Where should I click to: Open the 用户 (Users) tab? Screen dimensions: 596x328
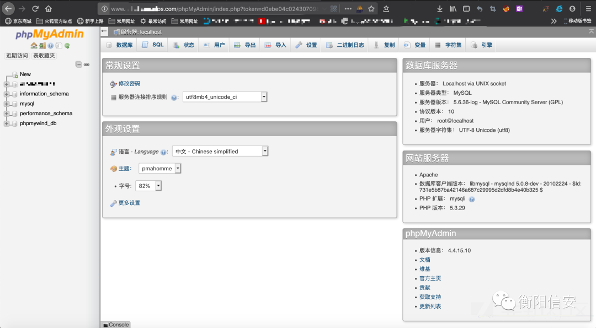click(x=214, y=45)
